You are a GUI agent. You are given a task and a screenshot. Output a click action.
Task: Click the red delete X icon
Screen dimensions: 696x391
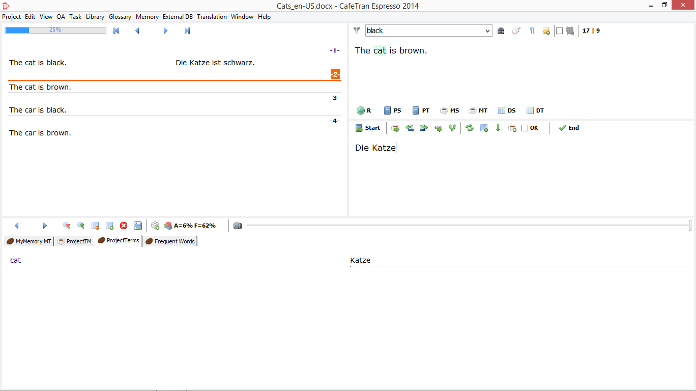124,226
